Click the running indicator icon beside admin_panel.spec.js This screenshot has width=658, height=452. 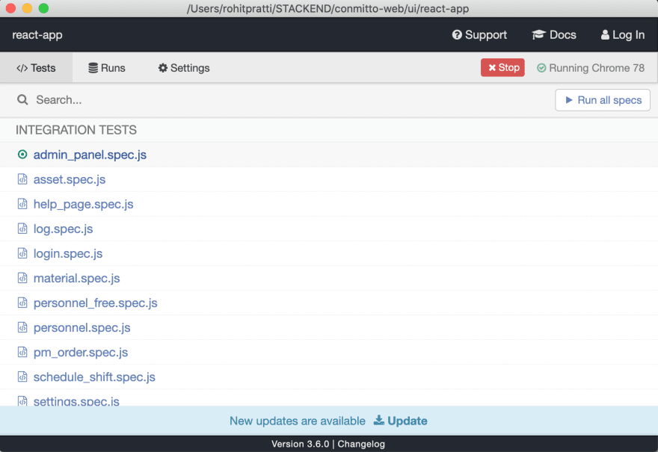(x=22, y=155)
